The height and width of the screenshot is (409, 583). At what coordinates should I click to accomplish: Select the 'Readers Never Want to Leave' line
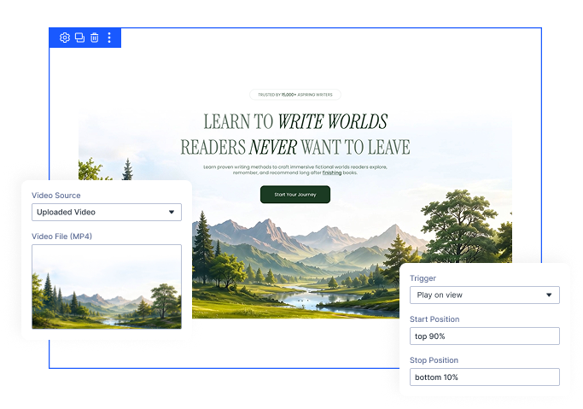(295, 147)
